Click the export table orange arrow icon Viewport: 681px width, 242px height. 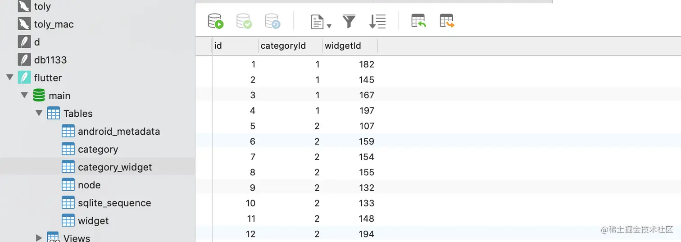coord(447,21)
